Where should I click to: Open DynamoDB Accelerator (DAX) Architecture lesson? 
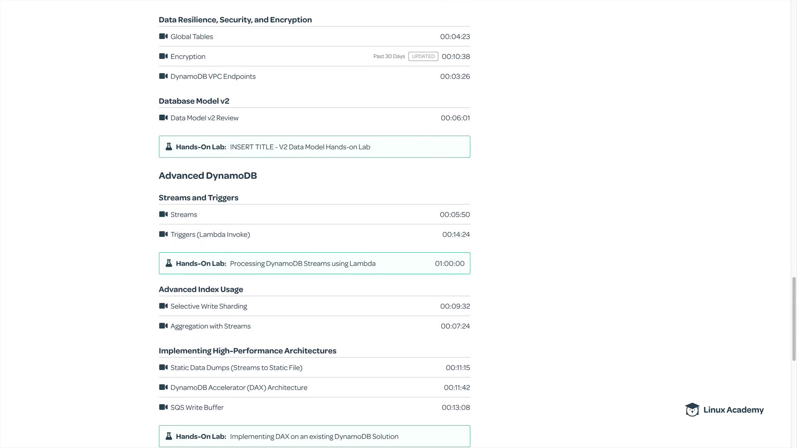click(239, 387)
